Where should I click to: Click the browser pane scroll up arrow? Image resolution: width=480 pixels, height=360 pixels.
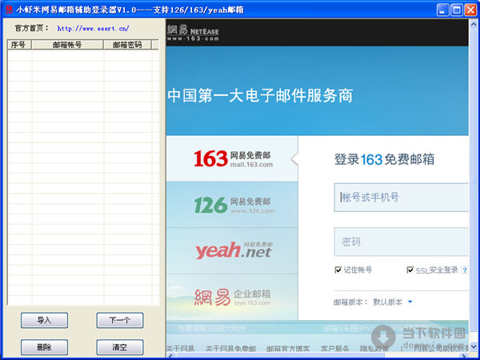474,23
